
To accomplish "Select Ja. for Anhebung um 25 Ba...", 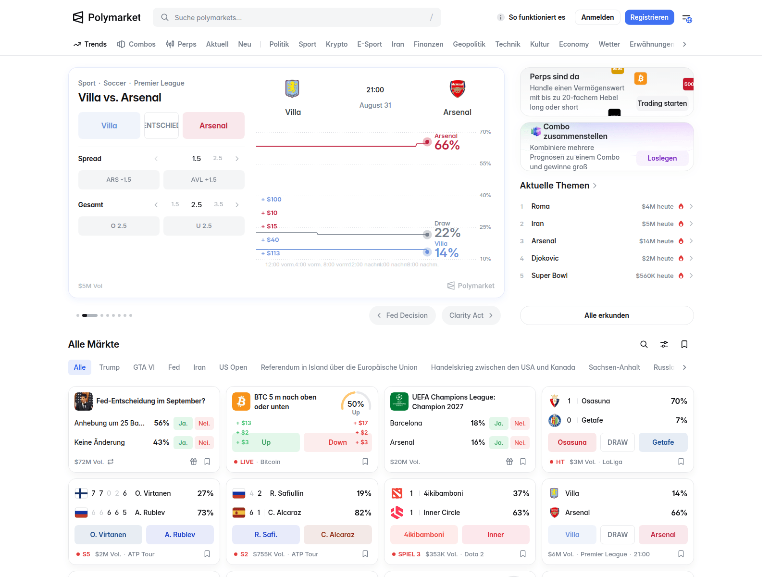I will (183, 424).
